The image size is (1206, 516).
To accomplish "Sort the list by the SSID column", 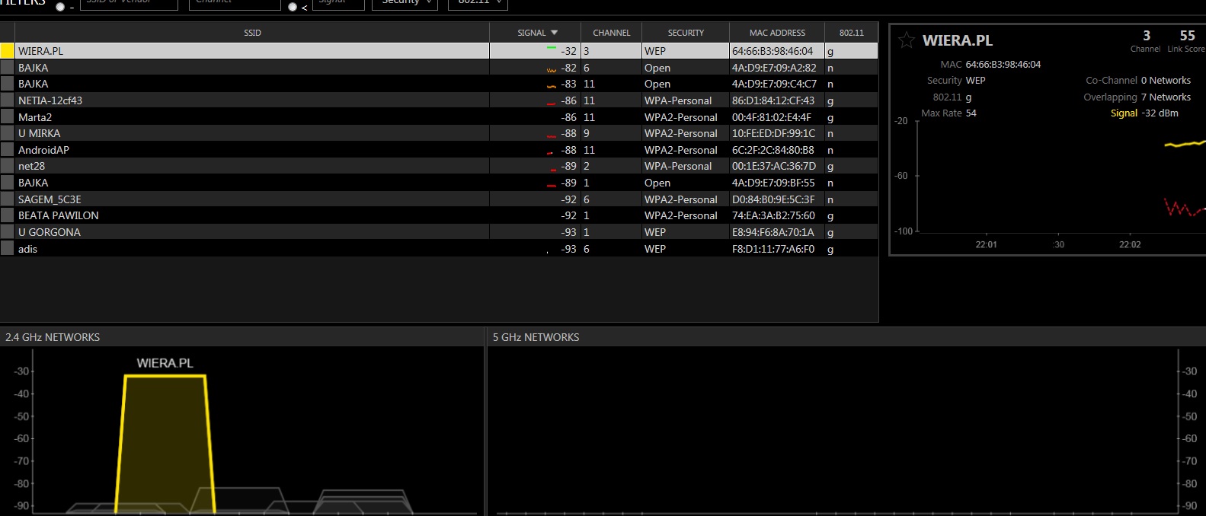I will [x=252, y=33].
